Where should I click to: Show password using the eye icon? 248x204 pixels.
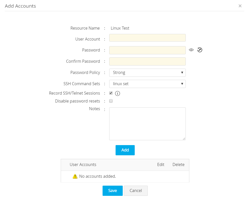tap(191, 50)
